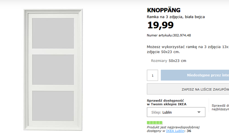This screenshot has width=229, height=135.
Task: Open the IKEA Lublin link
Action: coord(175,131)
